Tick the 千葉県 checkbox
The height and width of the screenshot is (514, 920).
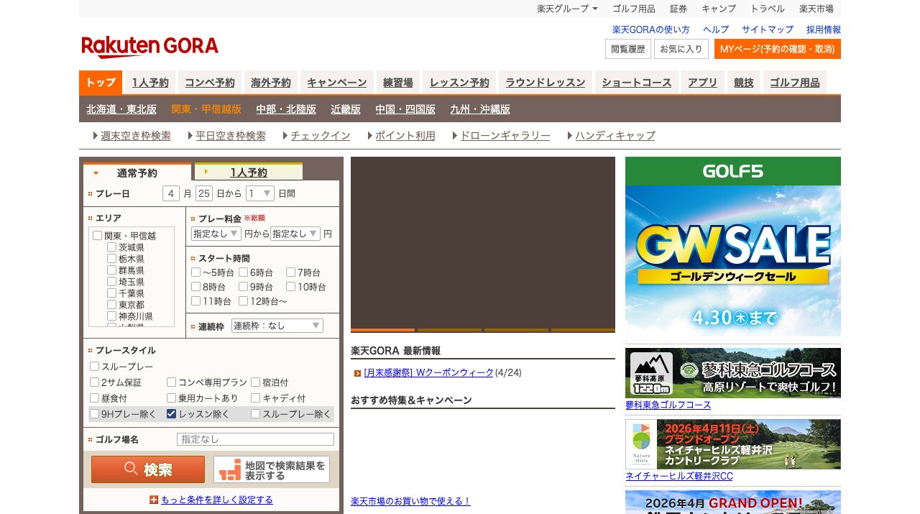(111, 293)
